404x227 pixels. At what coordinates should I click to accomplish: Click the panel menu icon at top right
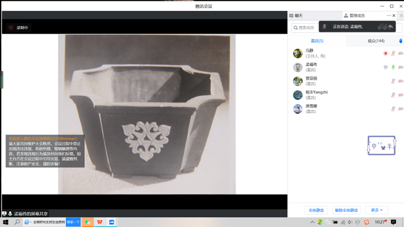(401, 16)
